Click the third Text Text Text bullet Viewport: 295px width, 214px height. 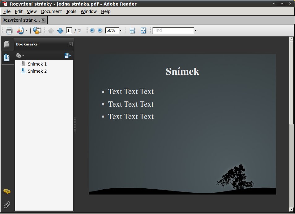pyautogui.click(x=131, y=117)
